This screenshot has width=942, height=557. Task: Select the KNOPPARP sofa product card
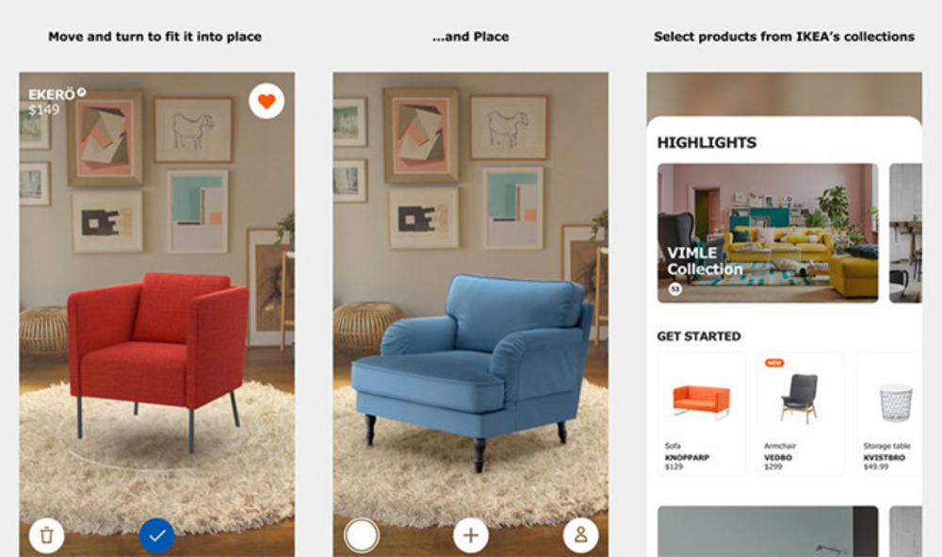point(701,414)
